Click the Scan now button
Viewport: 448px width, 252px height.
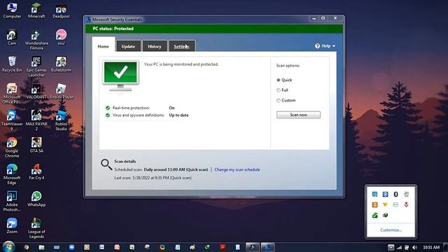298,115
